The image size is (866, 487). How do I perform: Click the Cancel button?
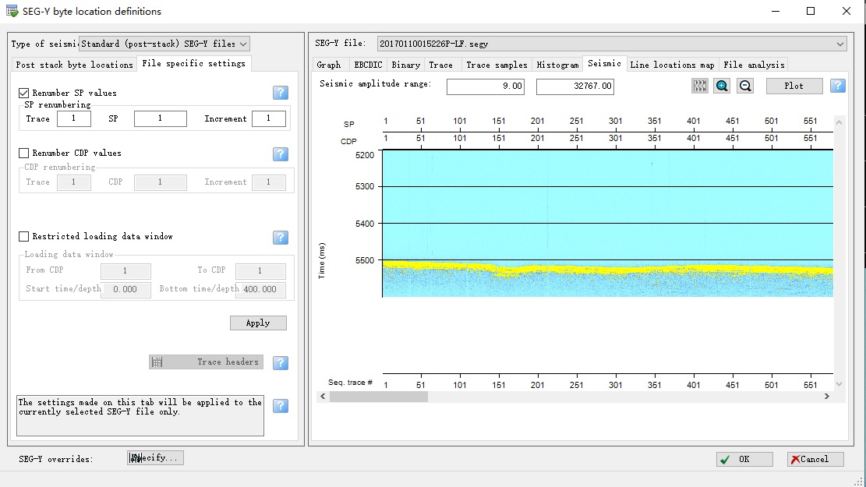point(815,460)
